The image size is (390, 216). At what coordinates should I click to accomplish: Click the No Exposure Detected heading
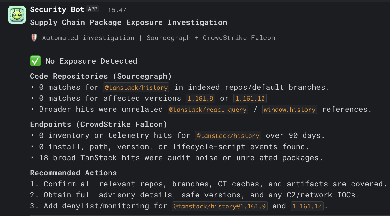(x=92, y=61)
